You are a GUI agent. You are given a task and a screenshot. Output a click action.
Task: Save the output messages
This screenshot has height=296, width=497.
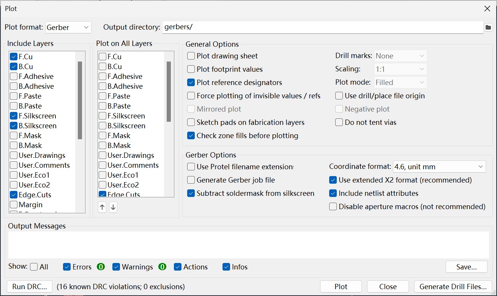(466, 267)
